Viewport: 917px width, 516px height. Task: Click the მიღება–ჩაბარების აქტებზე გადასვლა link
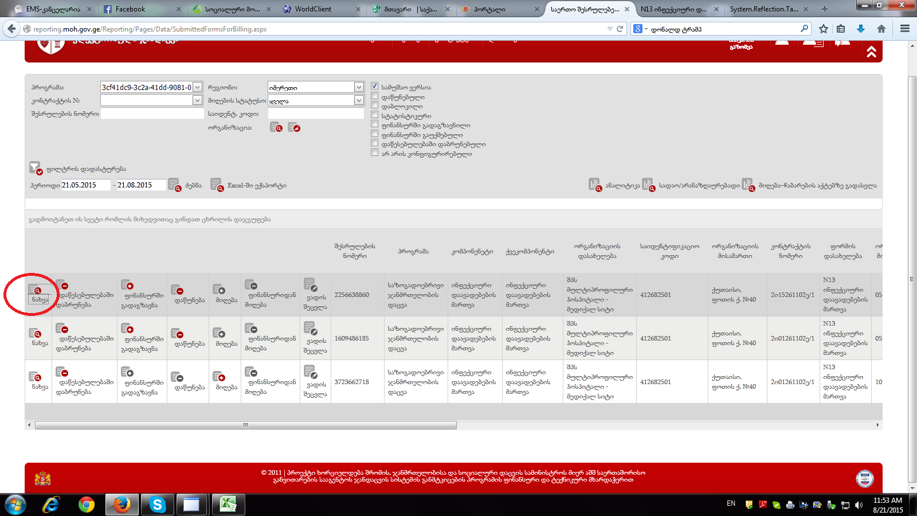[x=817, y=186]
